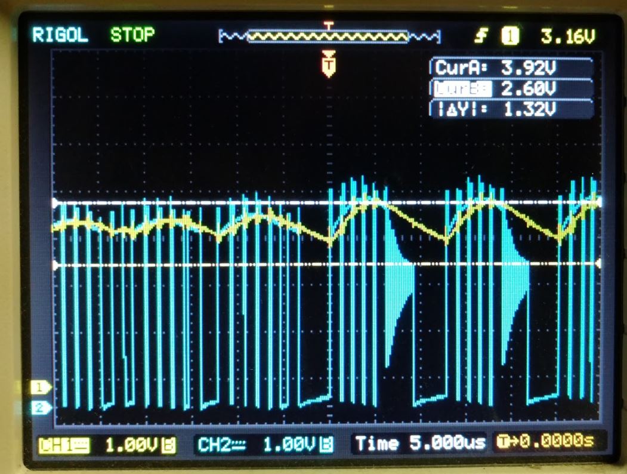Screen dimensions: 627x474
Task: Click the delta Y 1.32V readout
Action: pyautogui.click(x=511, y=109)
